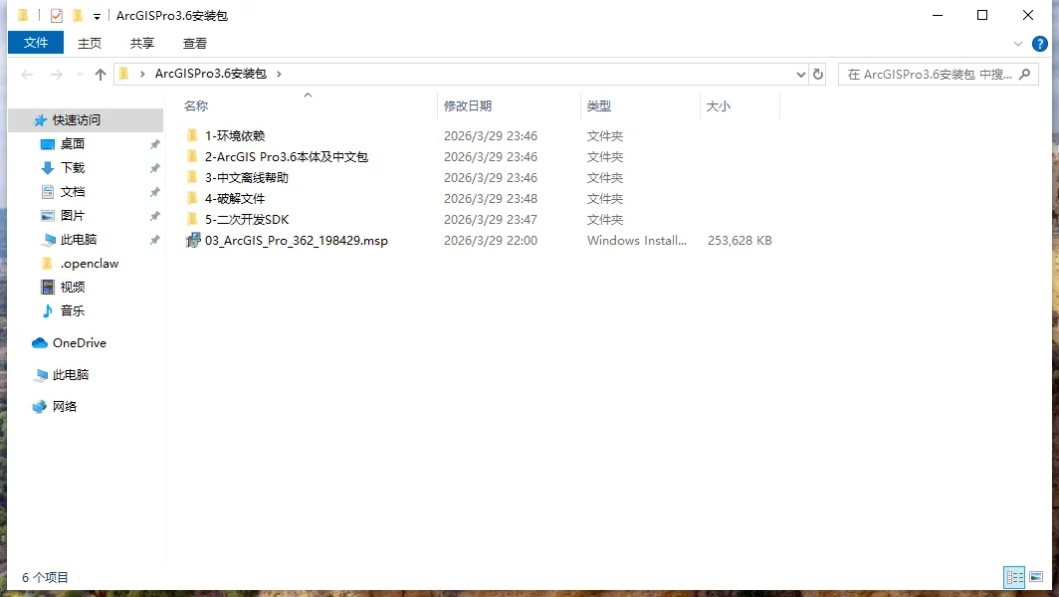Expand chevron after ArcGISPro3.6安装包 breadcrumb
Image resolution: width=1059 pixels, height=597 pixels.
point(279,74)
